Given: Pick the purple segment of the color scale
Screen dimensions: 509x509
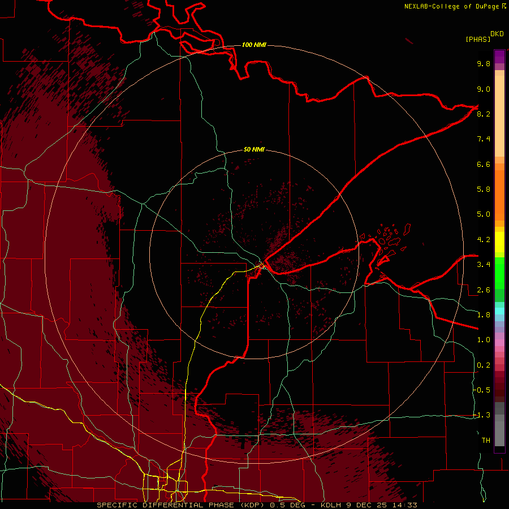Looking at the screenshot, I should (x=499, y=57).
